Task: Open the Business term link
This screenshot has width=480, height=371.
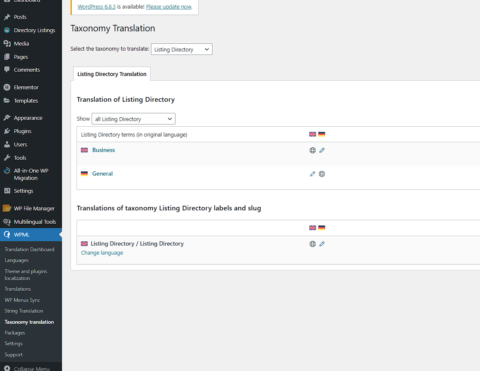Action: click(x=104, y=150)
